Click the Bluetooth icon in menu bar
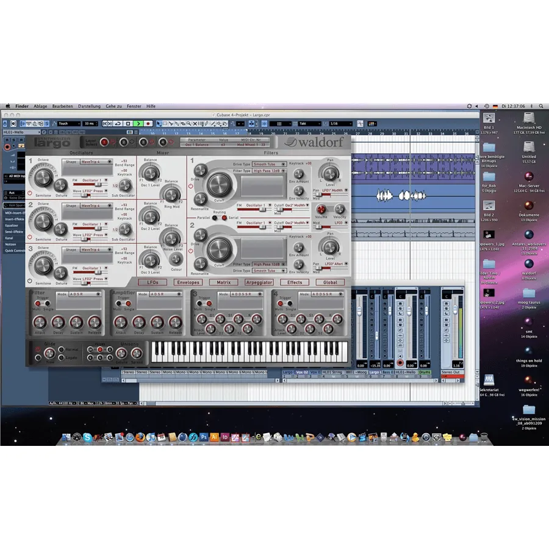 point(531,106)
